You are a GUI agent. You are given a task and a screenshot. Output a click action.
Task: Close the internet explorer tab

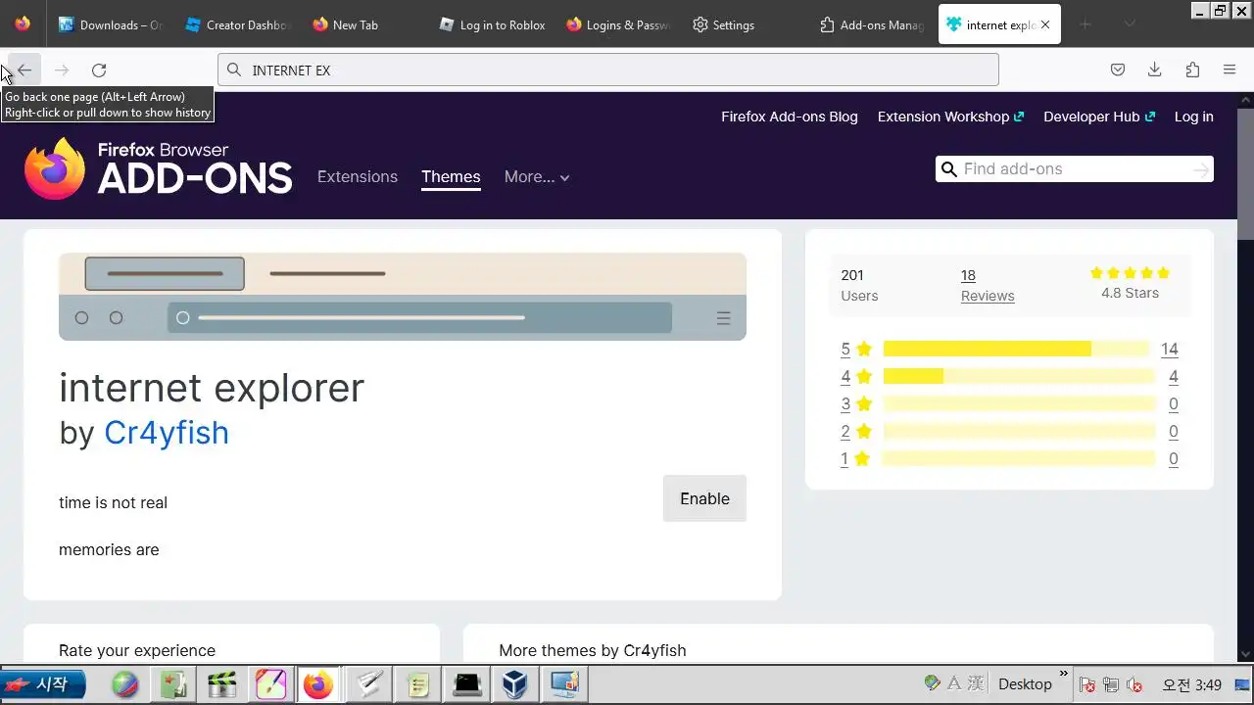coord(1045,24)
